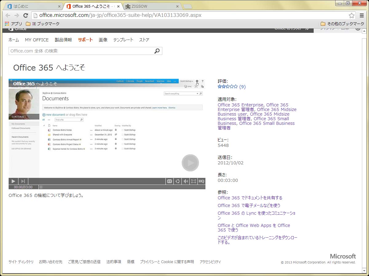Open the Lync を使ったコミュニケーション link

pyautogui.click(x=256, y=215)
